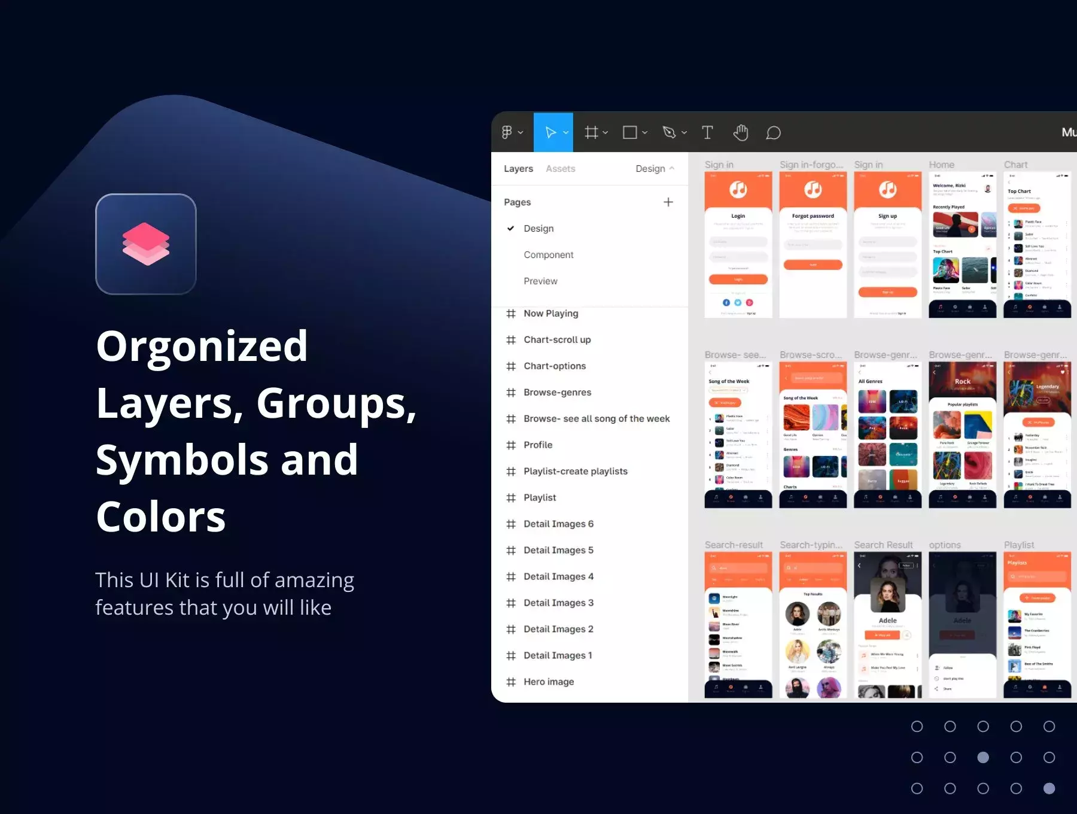Select the Sign in-forgot password frame
The width and height of the screenshot is (1077, 814).
tap(813, 245)
